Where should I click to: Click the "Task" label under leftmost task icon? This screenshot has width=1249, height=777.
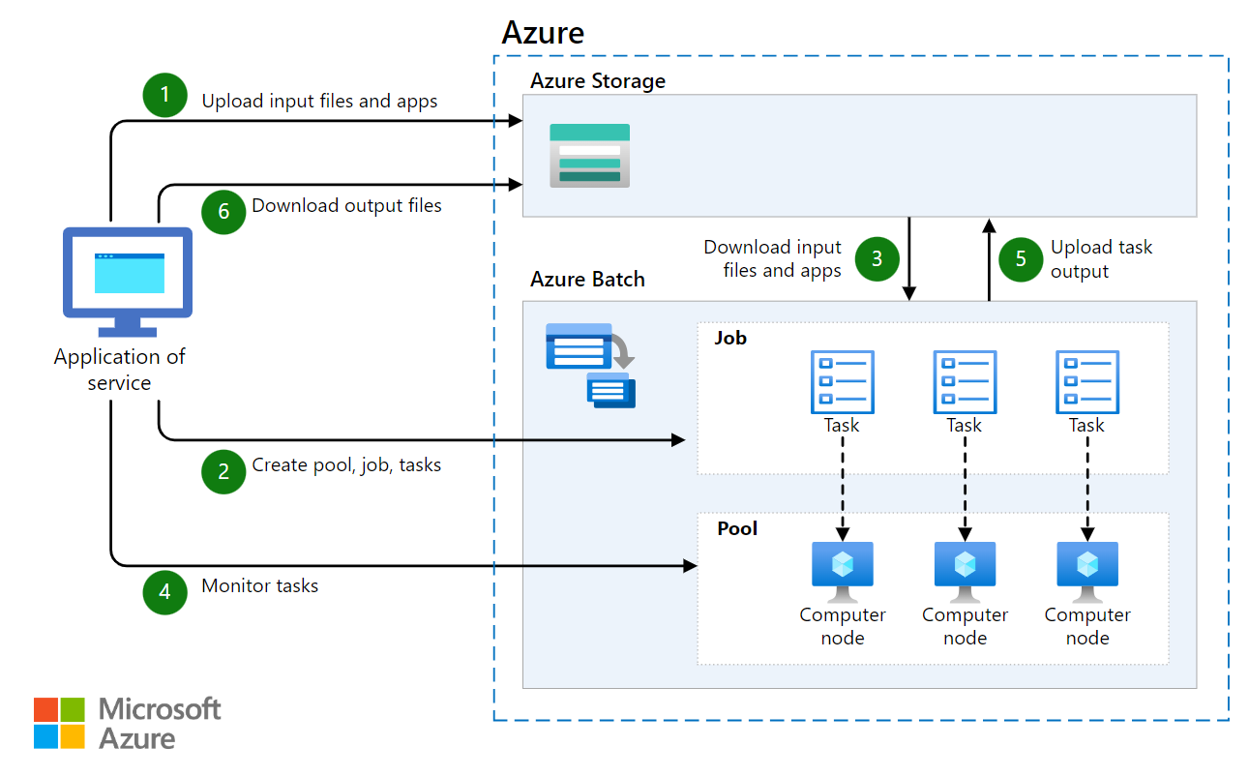point(842,425)
